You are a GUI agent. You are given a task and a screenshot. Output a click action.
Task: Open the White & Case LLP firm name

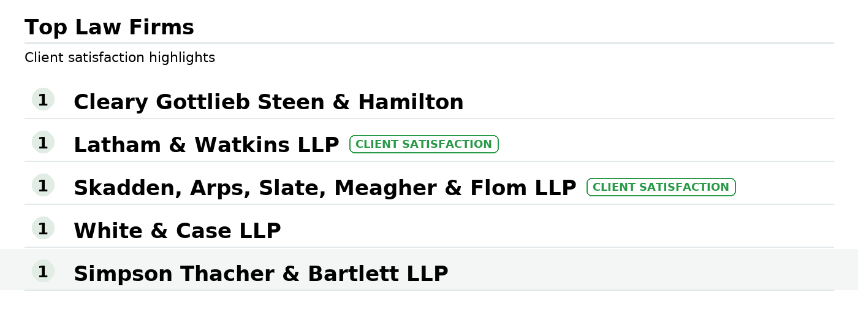(177, 231)
